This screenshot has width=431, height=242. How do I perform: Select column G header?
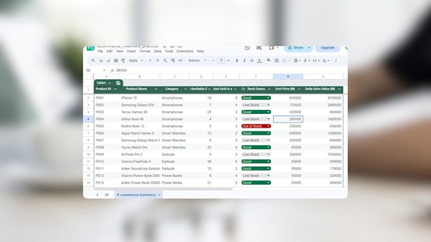pos(288,76)
